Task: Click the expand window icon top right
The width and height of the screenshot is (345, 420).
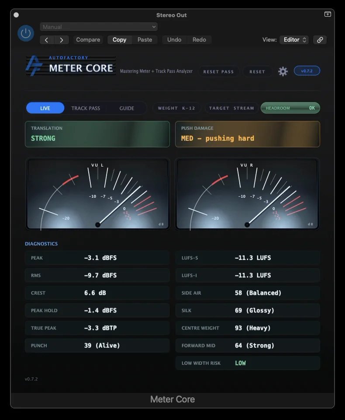Action: [x=328, y=14]
